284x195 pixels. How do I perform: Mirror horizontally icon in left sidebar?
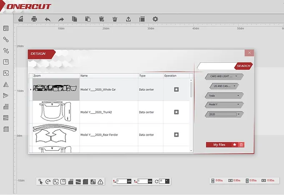point(6,84)
